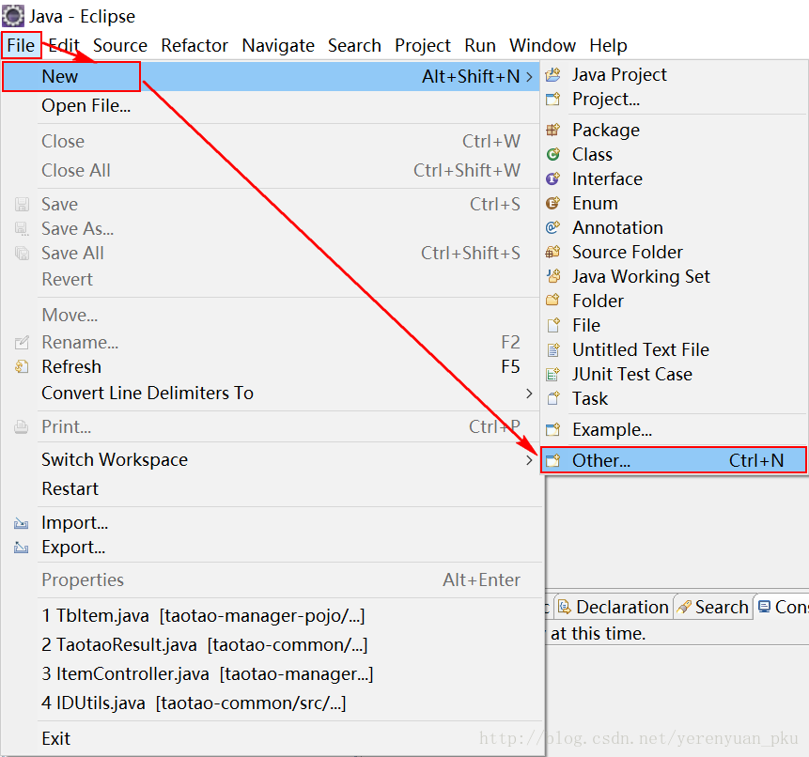The height and width of the screenshot is (757, 809).
Task: Select Source Folder in the New submenu
Action: tap(674, 252)
